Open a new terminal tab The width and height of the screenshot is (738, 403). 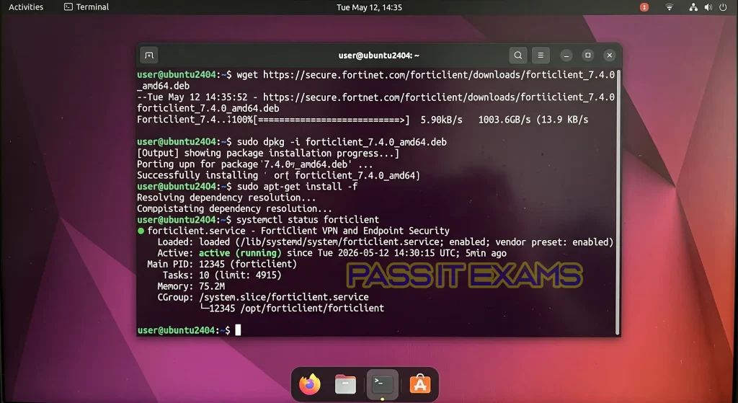pyautogui.click(x=149, y=56)
